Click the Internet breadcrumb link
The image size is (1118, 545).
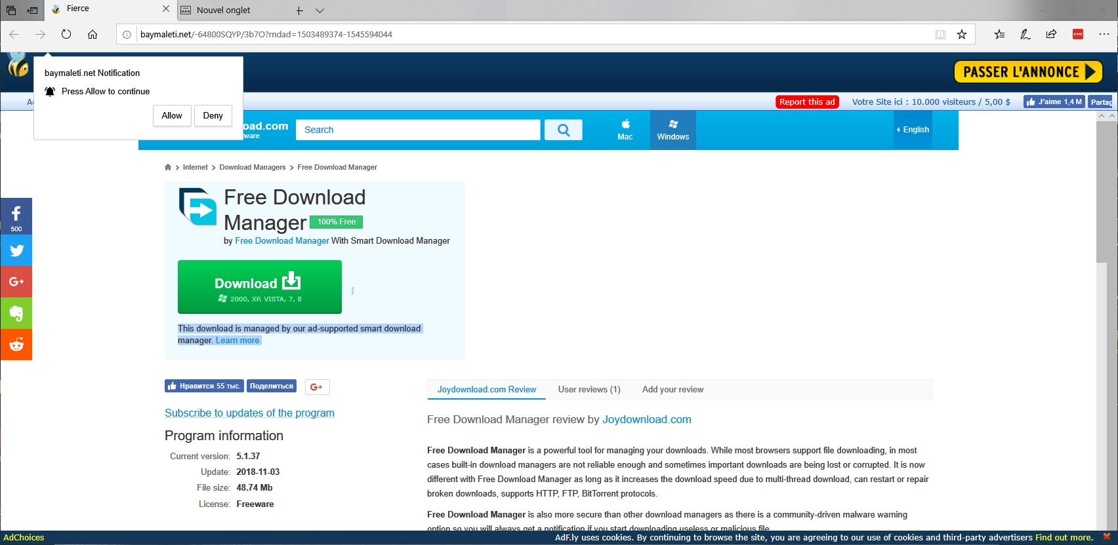(x=196, y=167)
